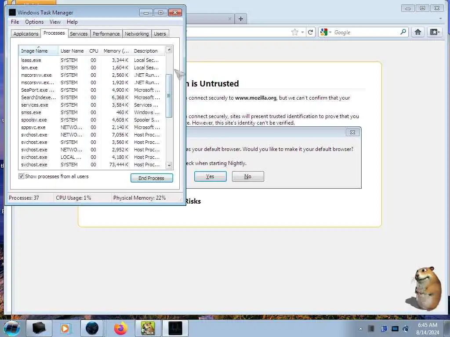The width and height of the screenshot is (450, 337).
Task: Click the search magnifier icon
Action: [403, 32]
